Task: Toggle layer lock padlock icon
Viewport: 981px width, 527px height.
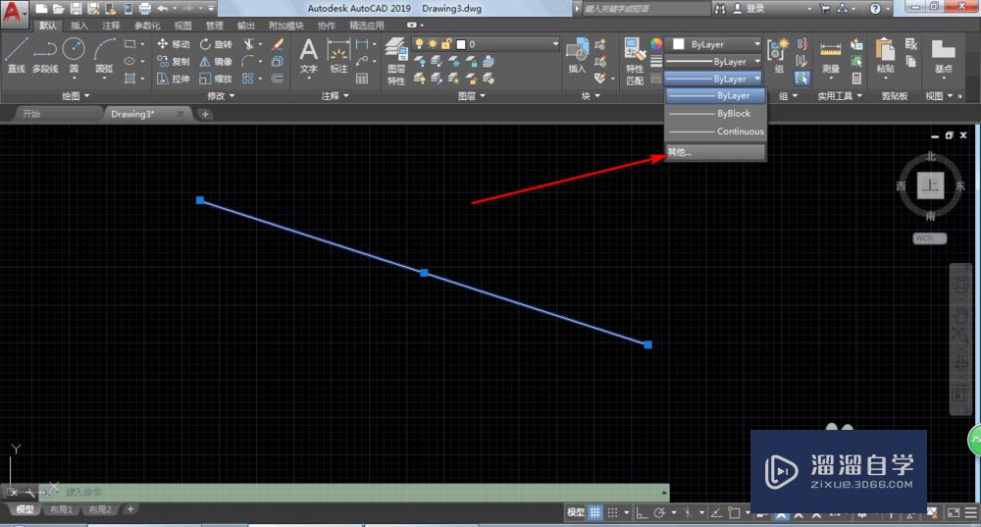Action: tap(446, 44)
